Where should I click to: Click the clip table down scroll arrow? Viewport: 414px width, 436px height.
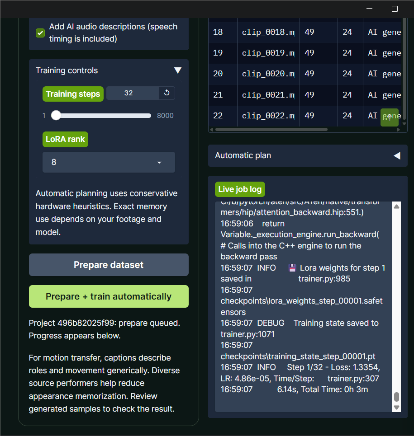(404, 124)
